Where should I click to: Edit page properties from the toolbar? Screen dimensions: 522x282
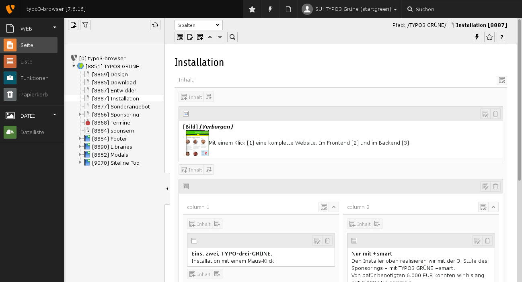tap(190, 37)
